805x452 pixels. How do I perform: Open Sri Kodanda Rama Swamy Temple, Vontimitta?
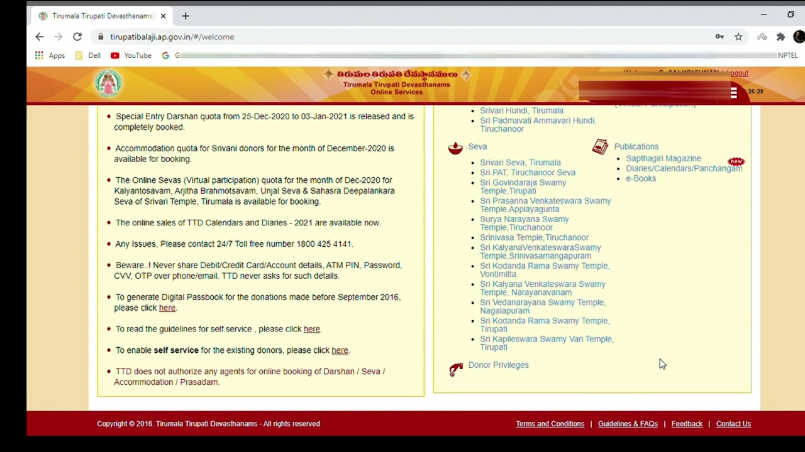point(545,269)
